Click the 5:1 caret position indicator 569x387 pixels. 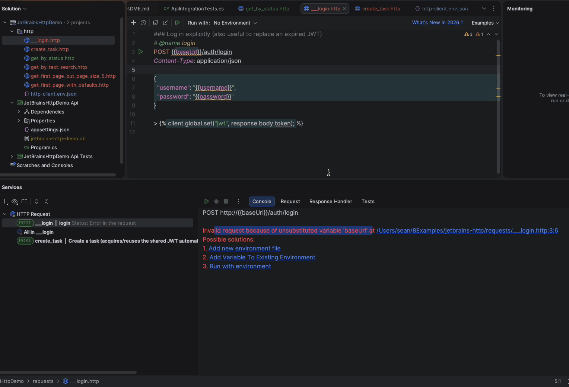coord(557,381)
